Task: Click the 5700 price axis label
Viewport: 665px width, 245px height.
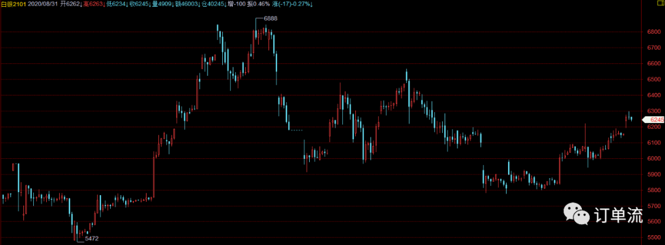Action: coord(655,206)
